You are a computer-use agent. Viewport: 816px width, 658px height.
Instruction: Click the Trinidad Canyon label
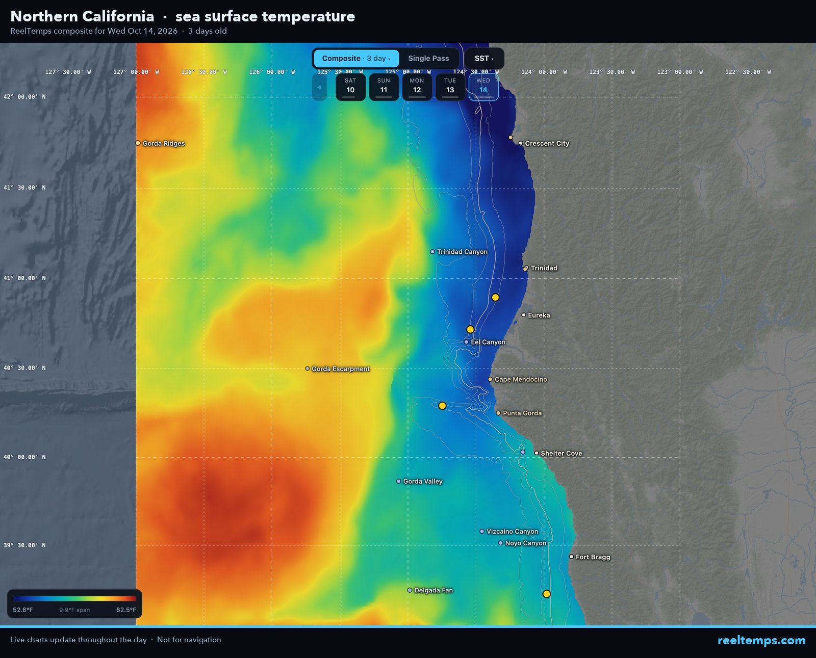tap(462, 252)
